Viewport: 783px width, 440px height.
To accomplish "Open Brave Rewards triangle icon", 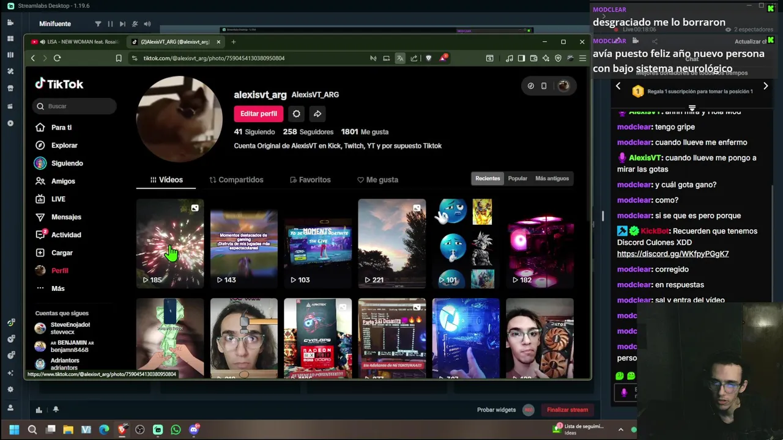I will tap(443, 58).
